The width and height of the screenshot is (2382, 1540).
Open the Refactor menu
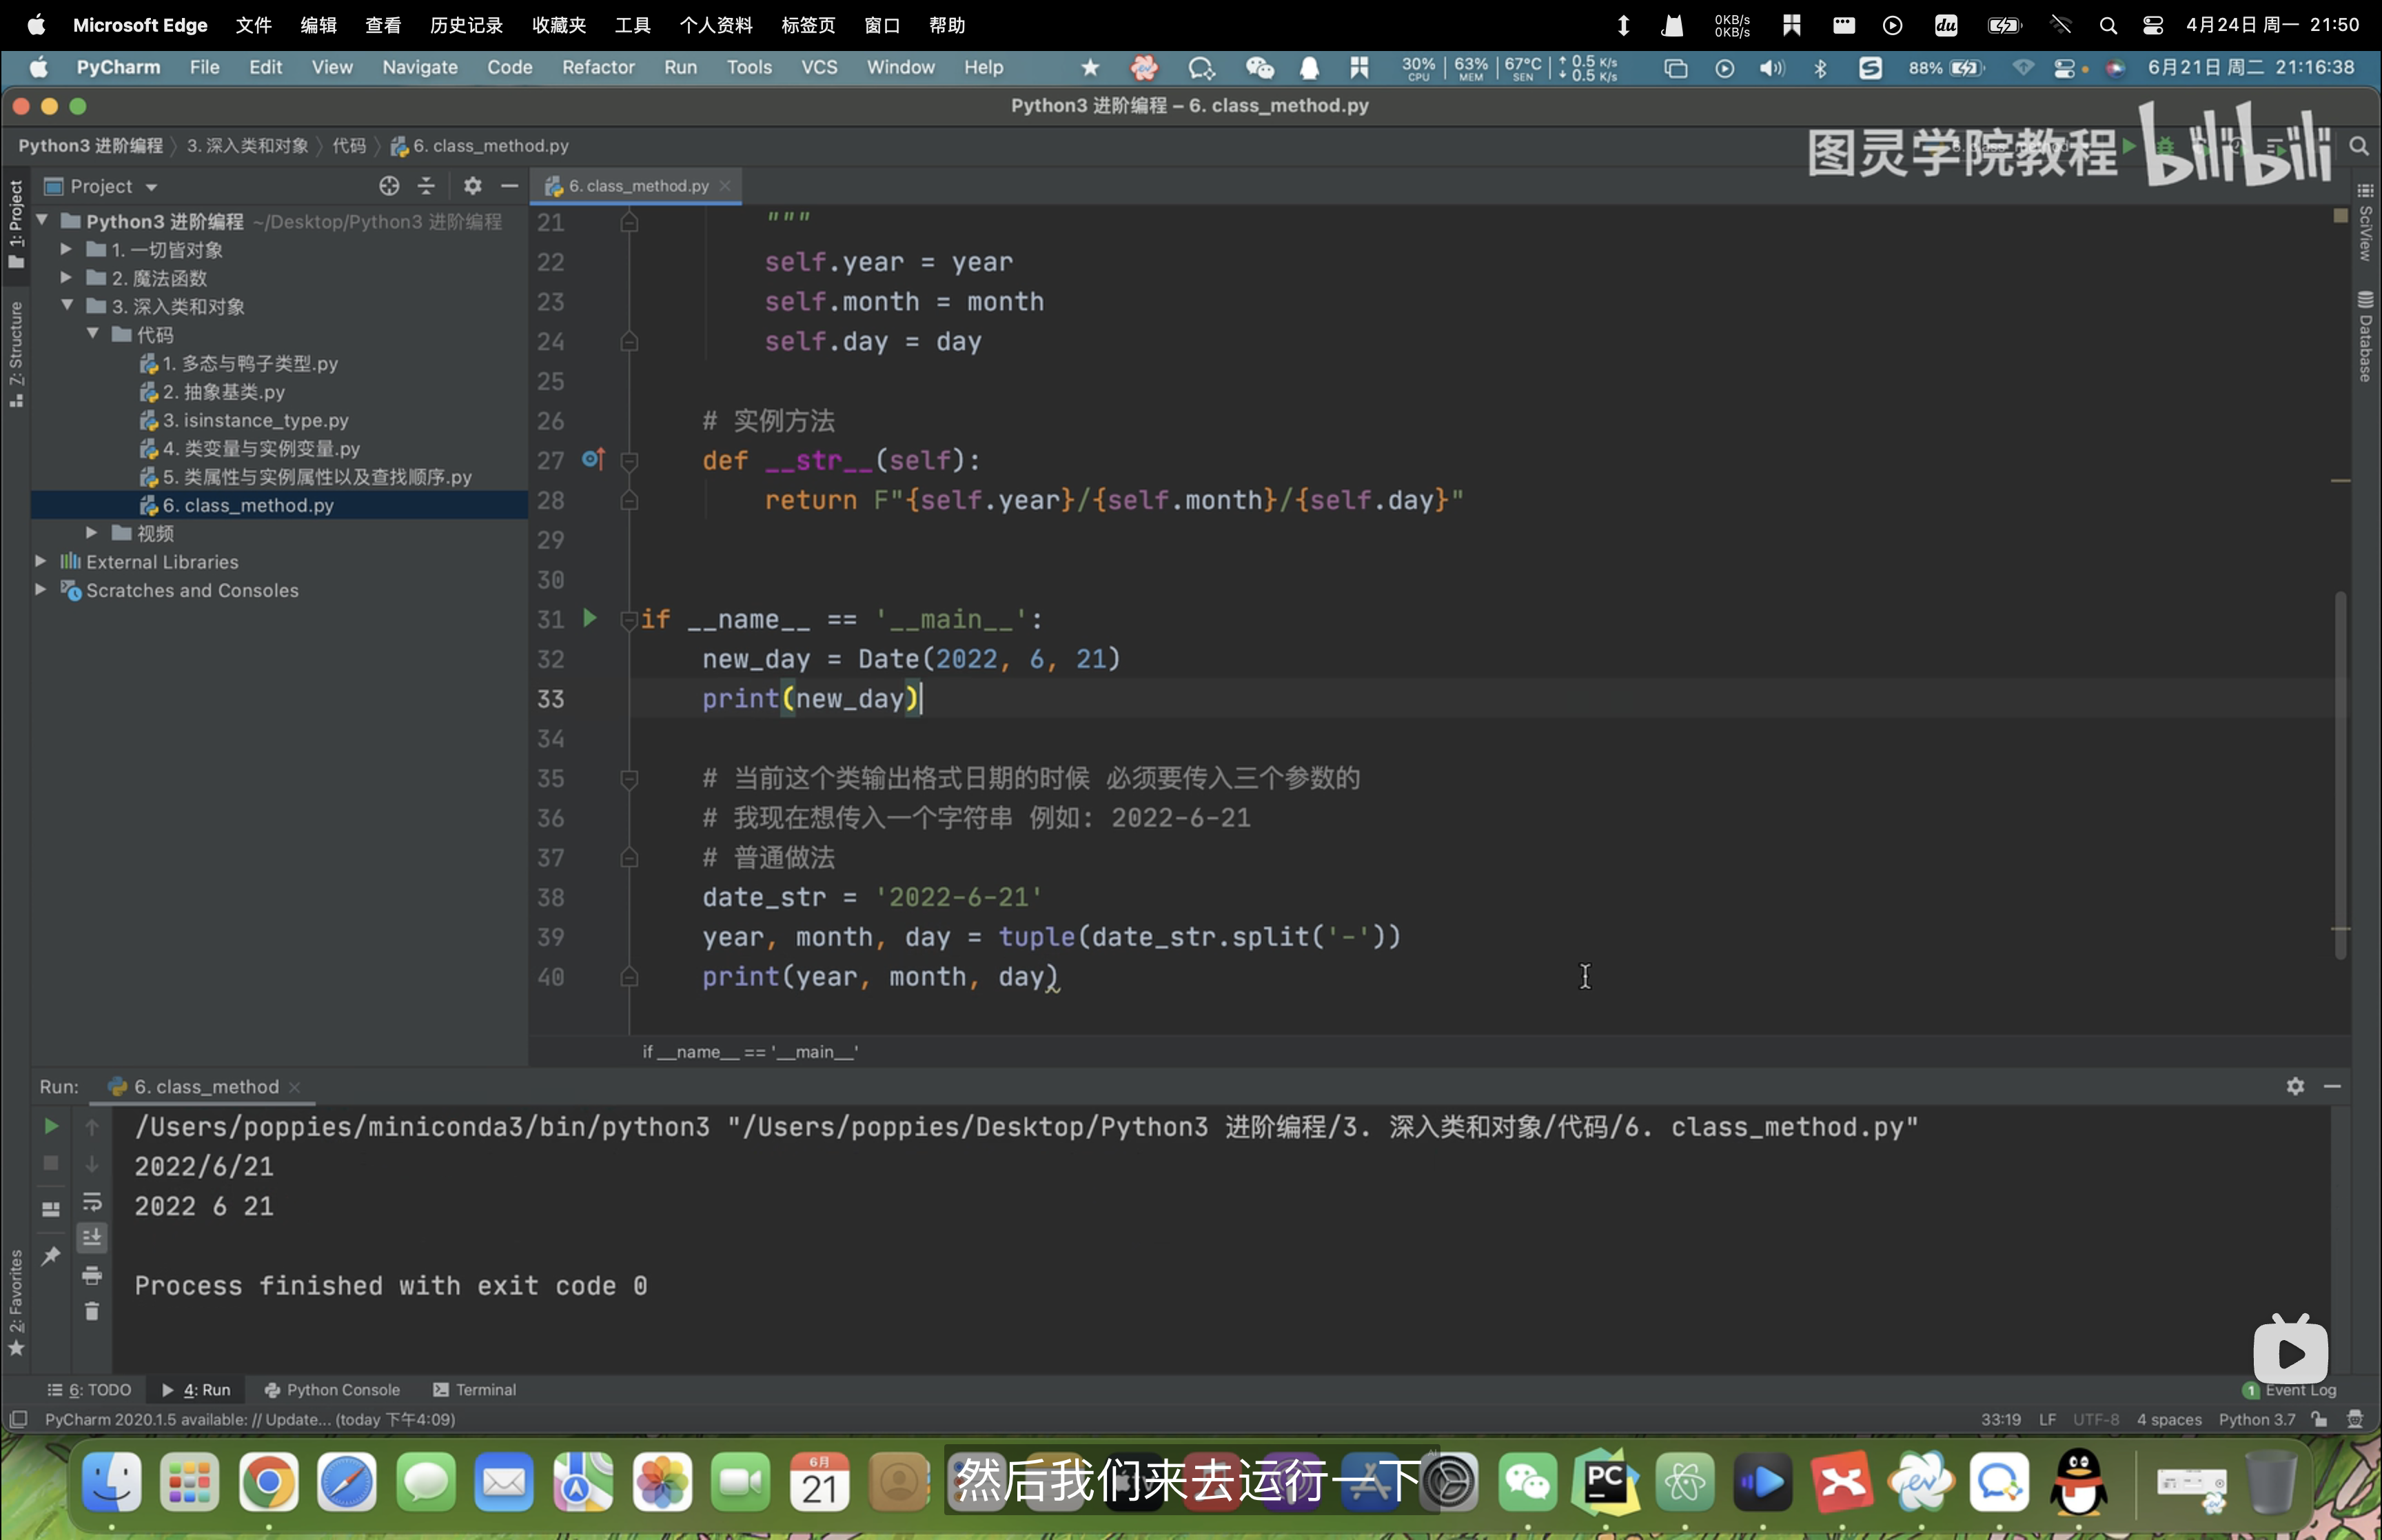point(598,67)
